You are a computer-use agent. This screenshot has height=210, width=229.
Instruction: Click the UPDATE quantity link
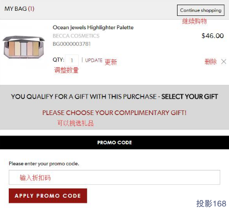(94, 60)
